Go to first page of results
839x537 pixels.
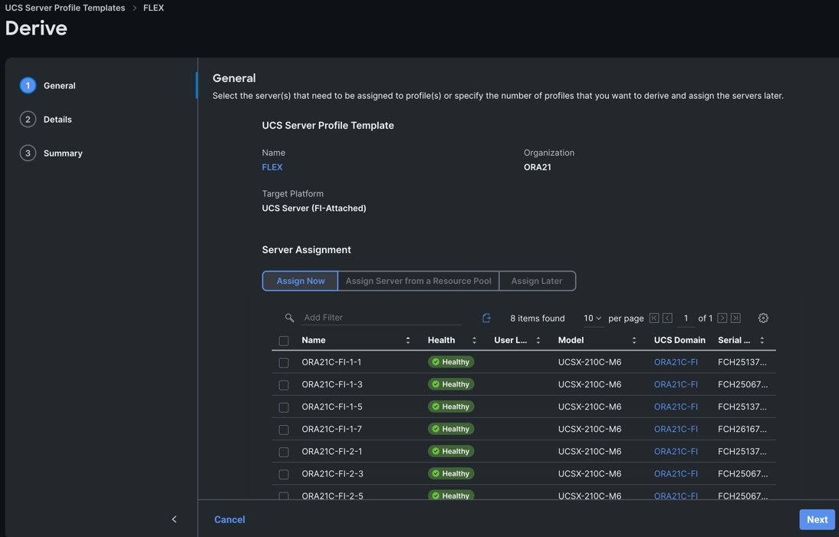pos(654,318)
